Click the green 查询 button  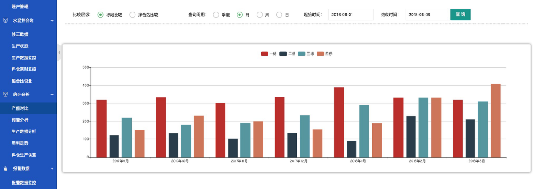click(460, 15)
